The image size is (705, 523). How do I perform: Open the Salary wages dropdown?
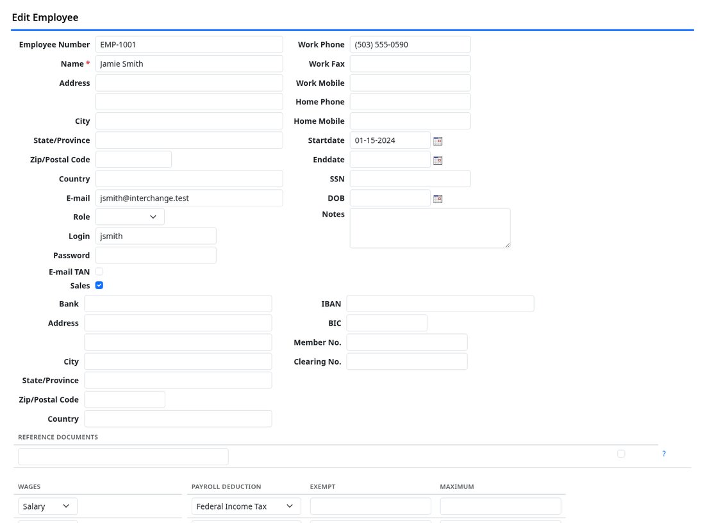[x=47, y=506]
